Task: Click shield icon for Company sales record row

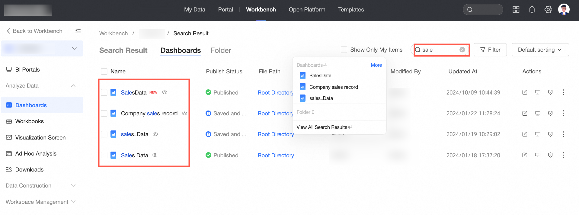Action: click(550, 113)
